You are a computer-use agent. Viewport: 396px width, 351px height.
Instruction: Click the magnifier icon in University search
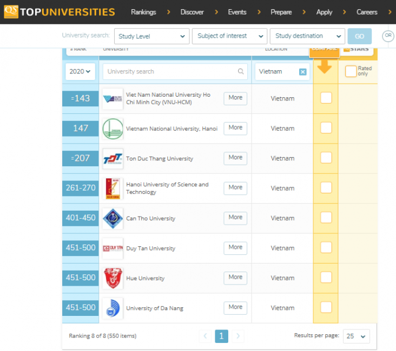(x=241, y=71)
